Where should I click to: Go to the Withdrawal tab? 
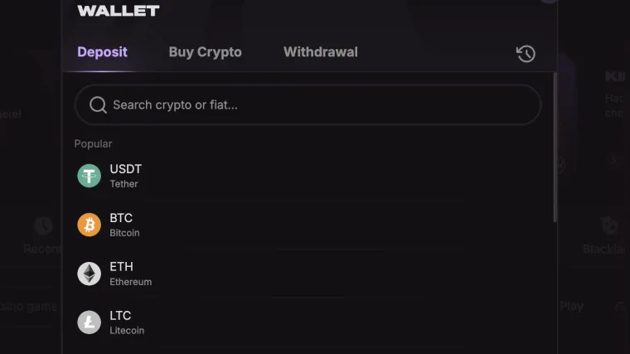click(320, 52)
